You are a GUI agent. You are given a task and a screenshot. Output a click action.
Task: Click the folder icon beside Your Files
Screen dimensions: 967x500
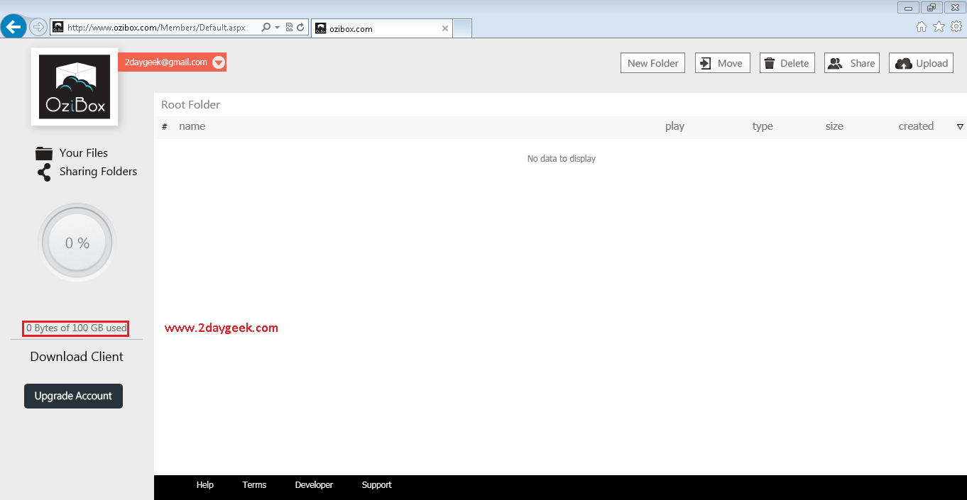pos(44,152)
